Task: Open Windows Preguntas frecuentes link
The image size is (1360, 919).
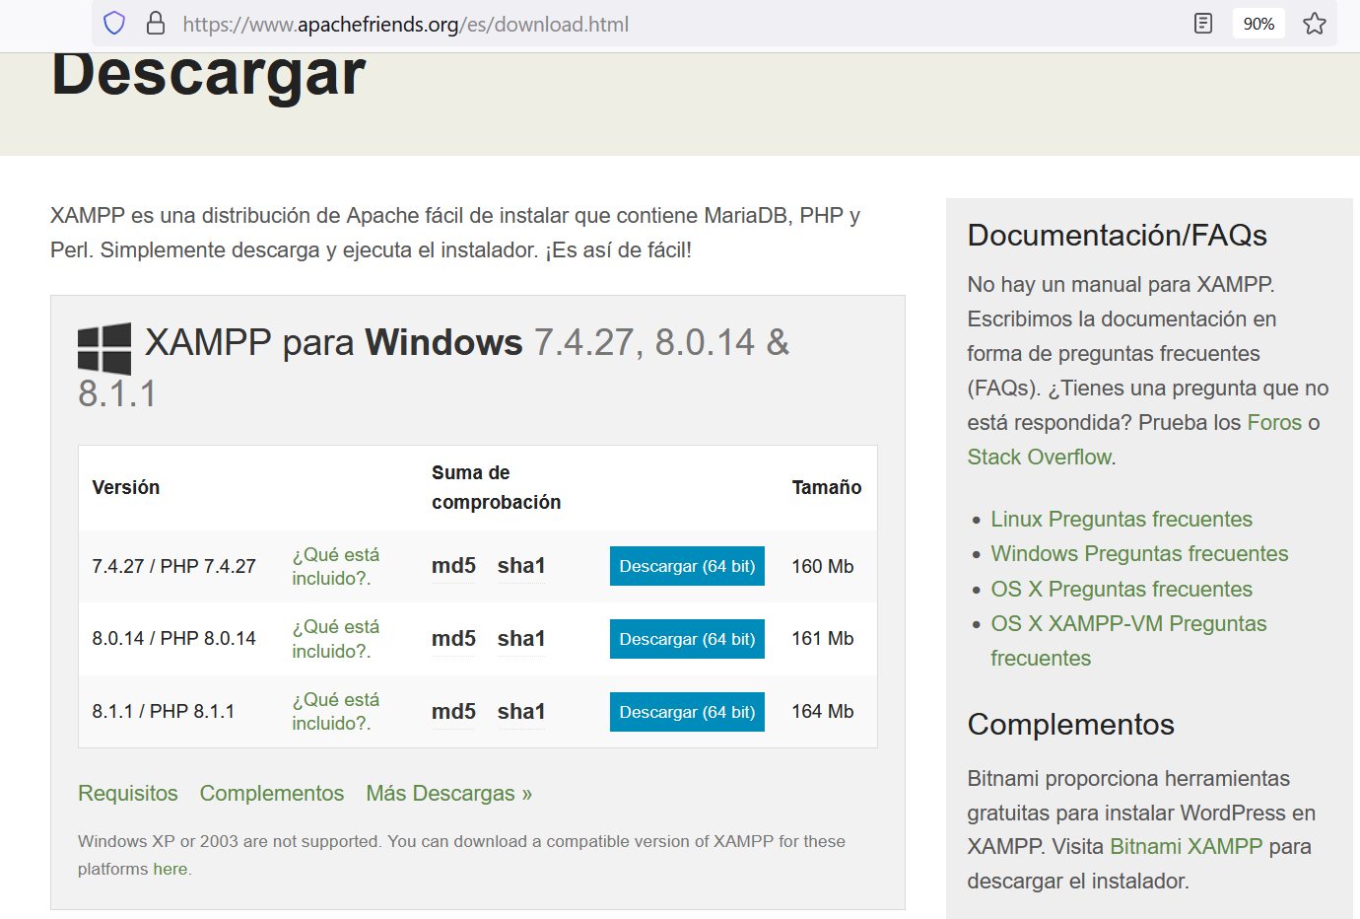Action: pyautogui.click(x=1139, y=554)
